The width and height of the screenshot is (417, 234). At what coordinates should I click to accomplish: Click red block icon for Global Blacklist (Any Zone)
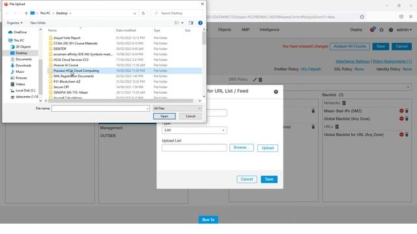click(401, 118)
